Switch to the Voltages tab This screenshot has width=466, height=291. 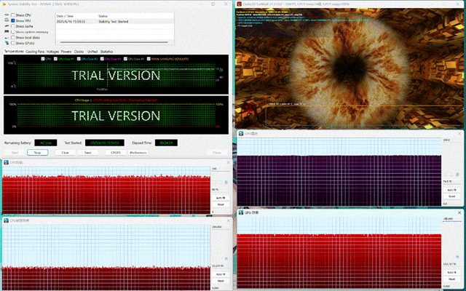coord(53,52)
